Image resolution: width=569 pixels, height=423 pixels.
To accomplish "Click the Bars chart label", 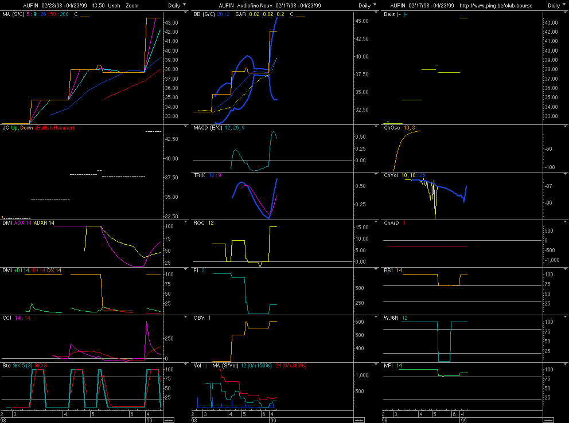I will click(x=389, y=14).
